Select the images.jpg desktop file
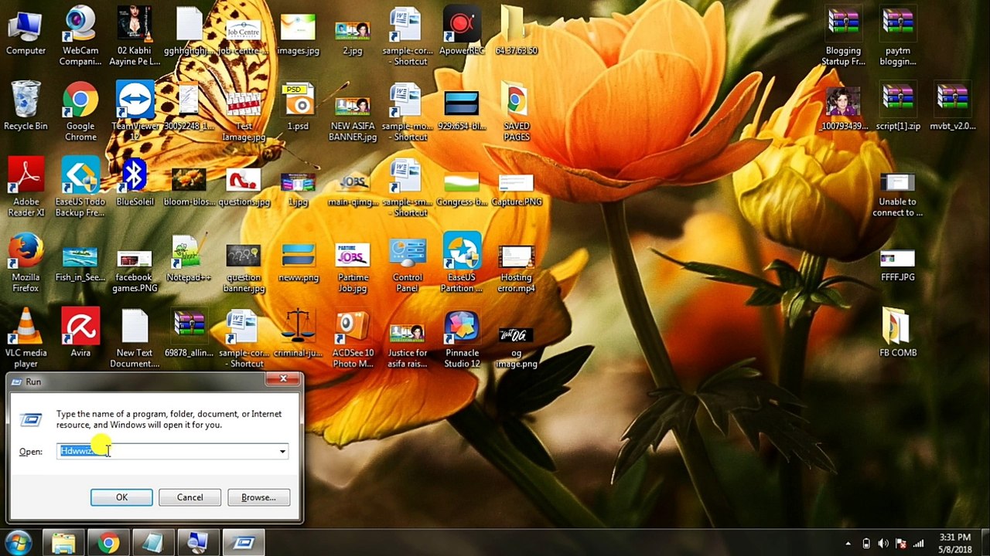This screenshot has width=990, height=556. tap(298, 32)
